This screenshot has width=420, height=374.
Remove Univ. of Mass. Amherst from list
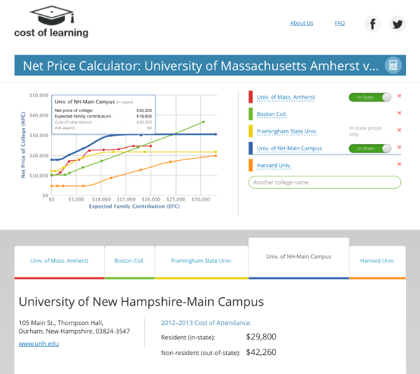(x=399, y=96)
